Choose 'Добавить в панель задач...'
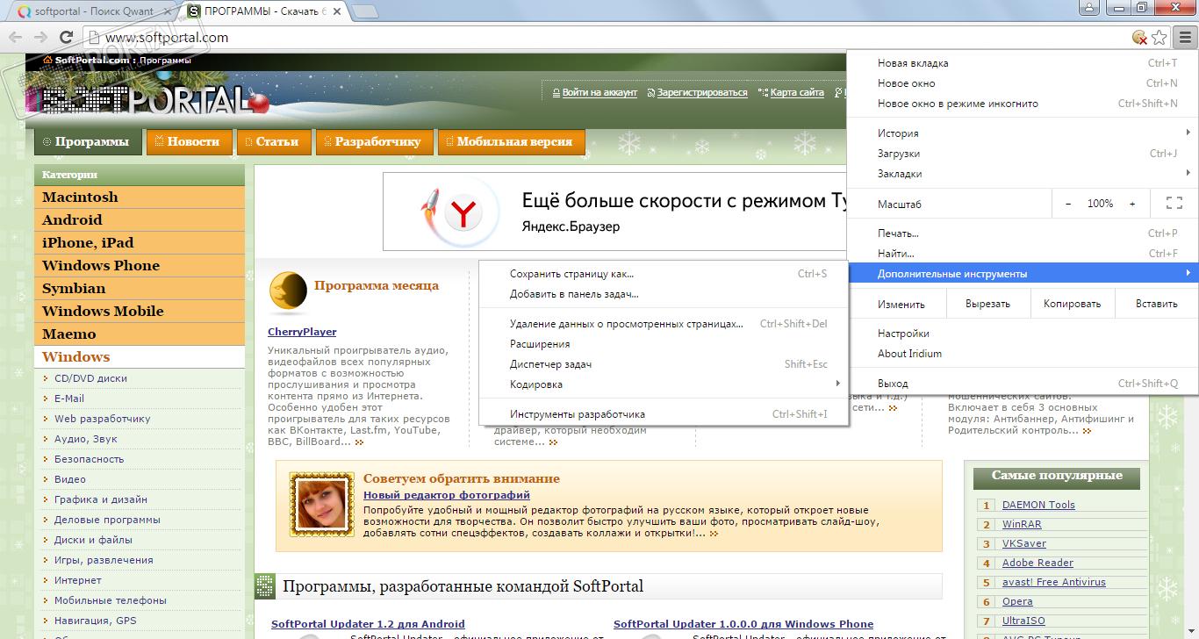 click(664, 294)
